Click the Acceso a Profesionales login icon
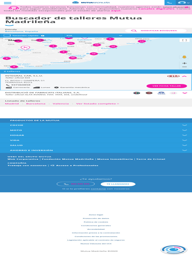Viewport: 192px width, 256px height. [x=52, y=165]
